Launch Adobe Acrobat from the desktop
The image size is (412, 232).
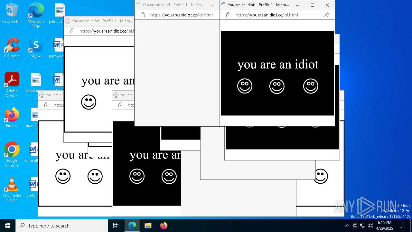[x=12, y=85]
